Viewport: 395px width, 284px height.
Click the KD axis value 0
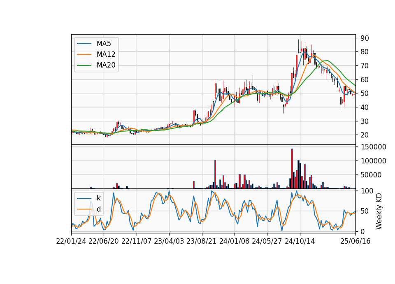coord(363,231)
